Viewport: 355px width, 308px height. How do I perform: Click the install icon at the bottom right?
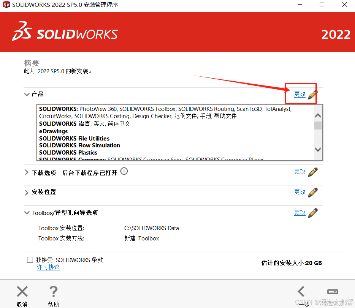pyautogui.click(x=333, y=292)
